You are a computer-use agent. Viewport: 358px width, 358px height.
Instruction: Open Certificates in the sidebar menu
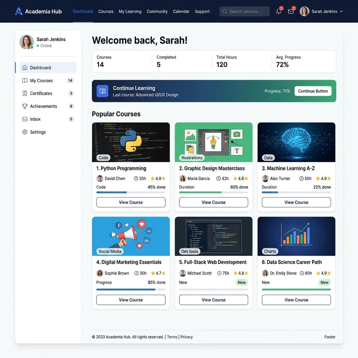[48, 93]
